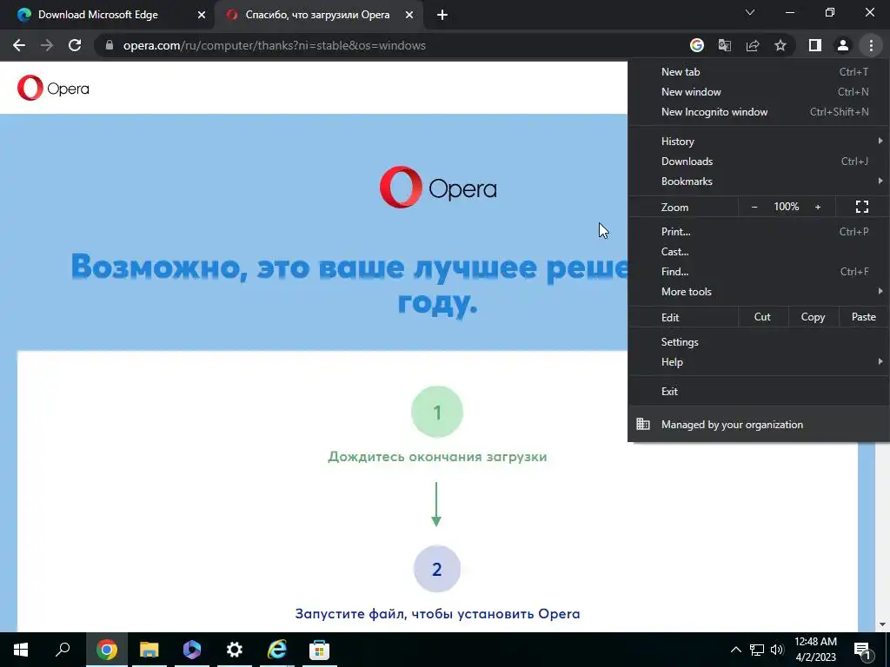Open the profile avatar menu
The width and height of the screenshot is (890, 667).
click(x=843, y=45)
